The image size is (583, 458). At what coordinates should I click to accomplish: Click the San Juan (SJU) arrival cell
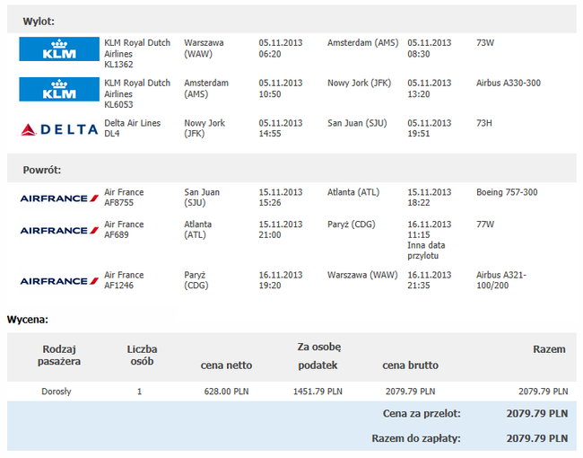[x=357, y=123]
